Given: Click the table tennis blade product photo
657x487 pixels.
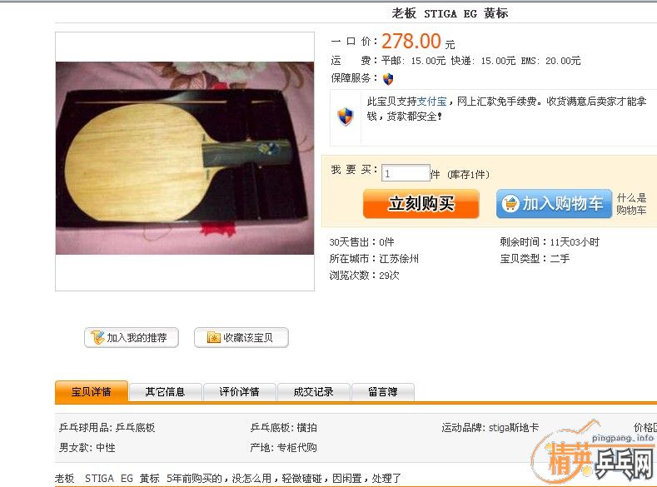Looking at the screenshot, I should click(185, 158).
